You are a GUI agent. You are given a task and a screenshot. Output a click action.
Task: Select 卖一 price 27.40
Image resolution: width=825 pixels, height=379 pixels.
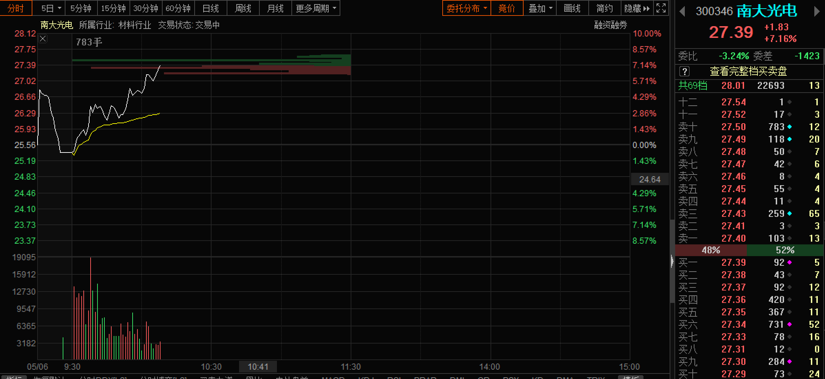[x=734, y=239]
